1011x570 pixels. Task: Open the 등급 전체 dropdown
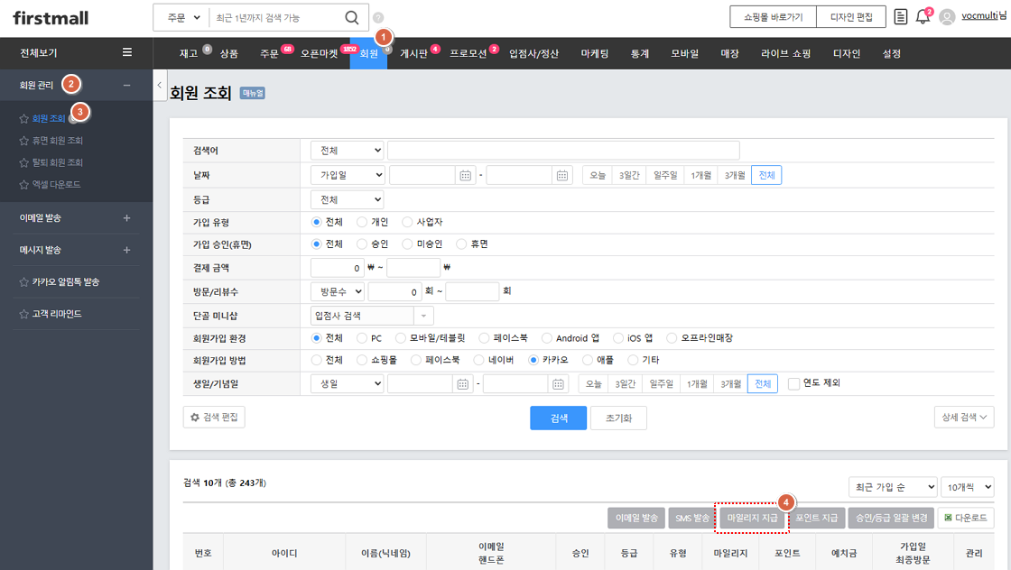[347, 199]
